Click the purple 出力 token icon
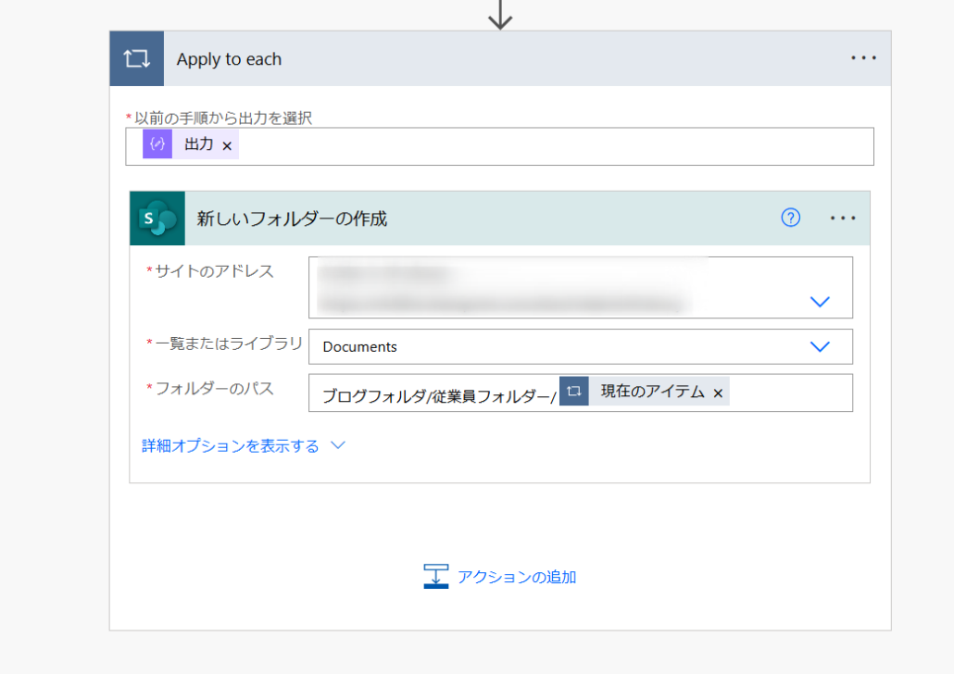 (157, 144)
